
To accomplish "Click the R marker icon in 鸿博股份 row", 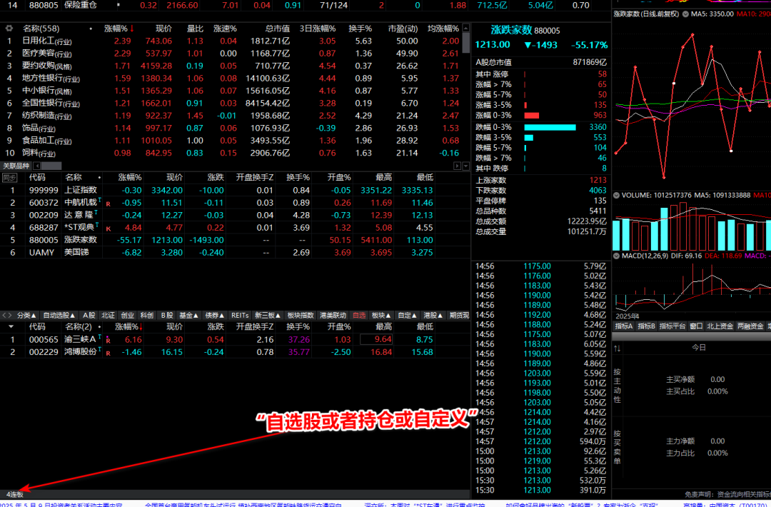I will point(109,353).
